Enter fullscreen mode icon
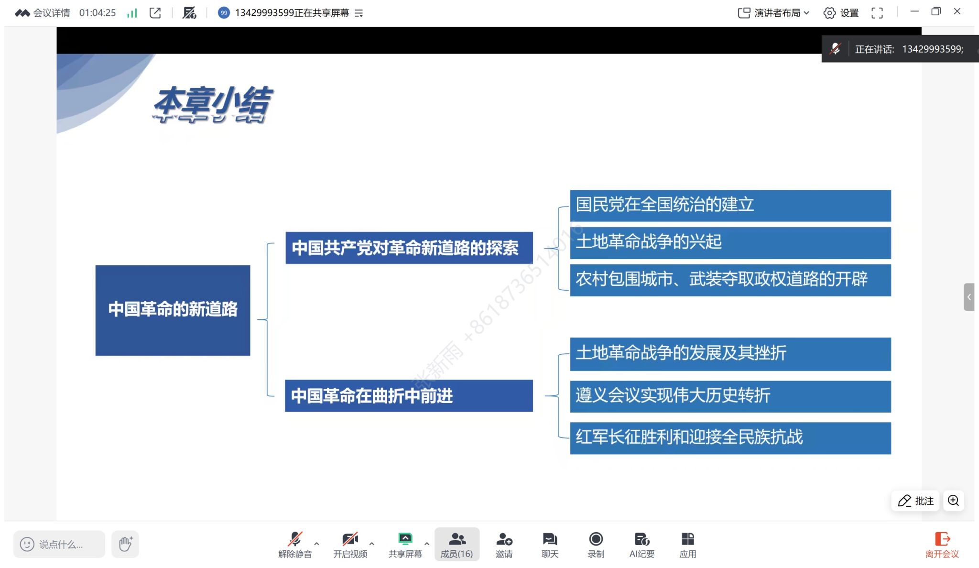Viewport: 979px width, 568px height. (877, 13)
